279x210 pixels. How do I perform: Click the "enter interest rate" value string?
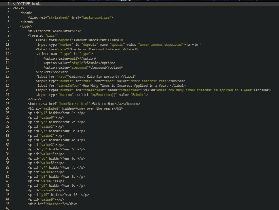(148, 81)
